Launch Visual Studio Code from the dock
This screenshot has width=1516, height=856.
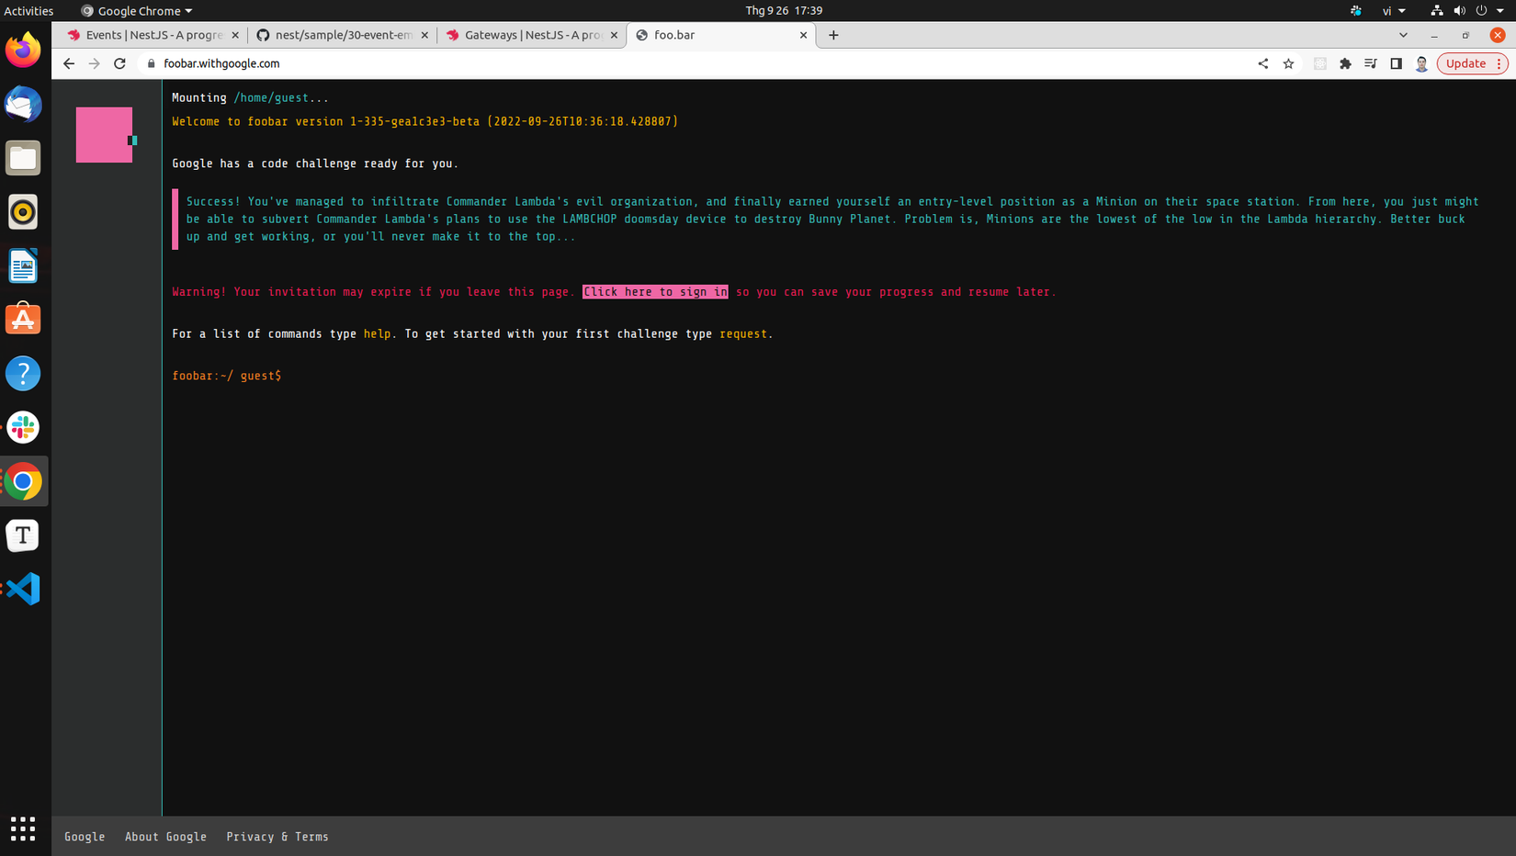23,589
